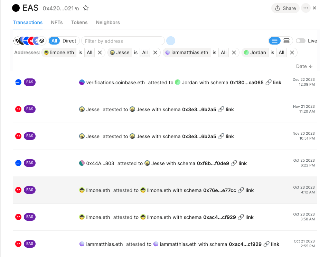Click the Optimism icon on the 3:58 AM row
Image resolution: width=329 pixels, height=257 pixels.
(x=18, y=217)
